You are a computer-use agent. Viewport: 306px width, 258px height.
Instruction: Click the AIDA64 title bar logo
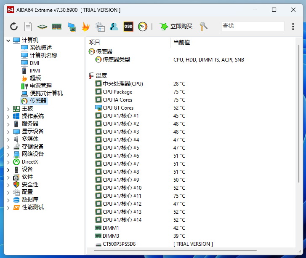click(11, 10)
